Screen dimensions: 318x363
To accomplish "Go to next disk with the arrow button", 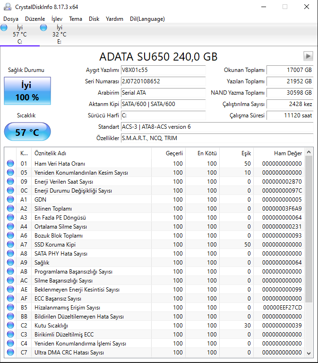I will (308, 56).
